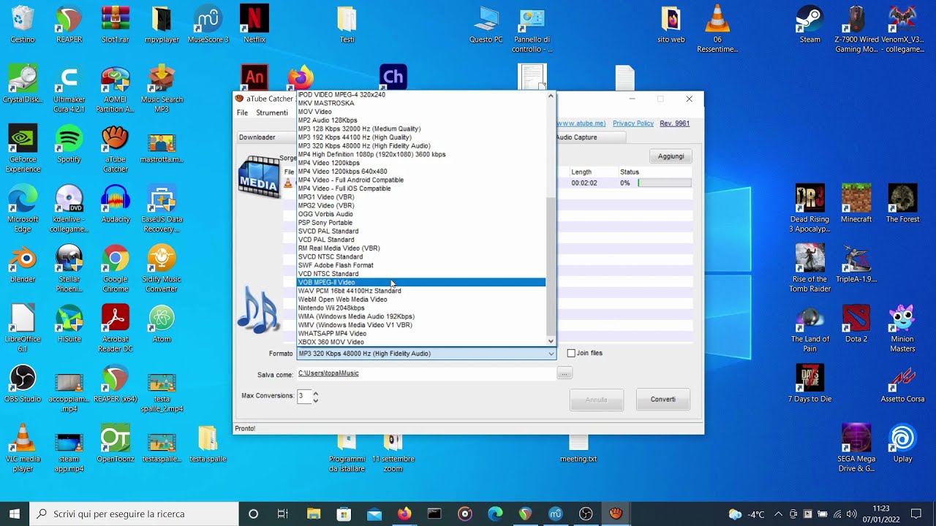Open the Minecraft desktop icon
The width and height of the screenshot is (936, 526).
[856, 205]
